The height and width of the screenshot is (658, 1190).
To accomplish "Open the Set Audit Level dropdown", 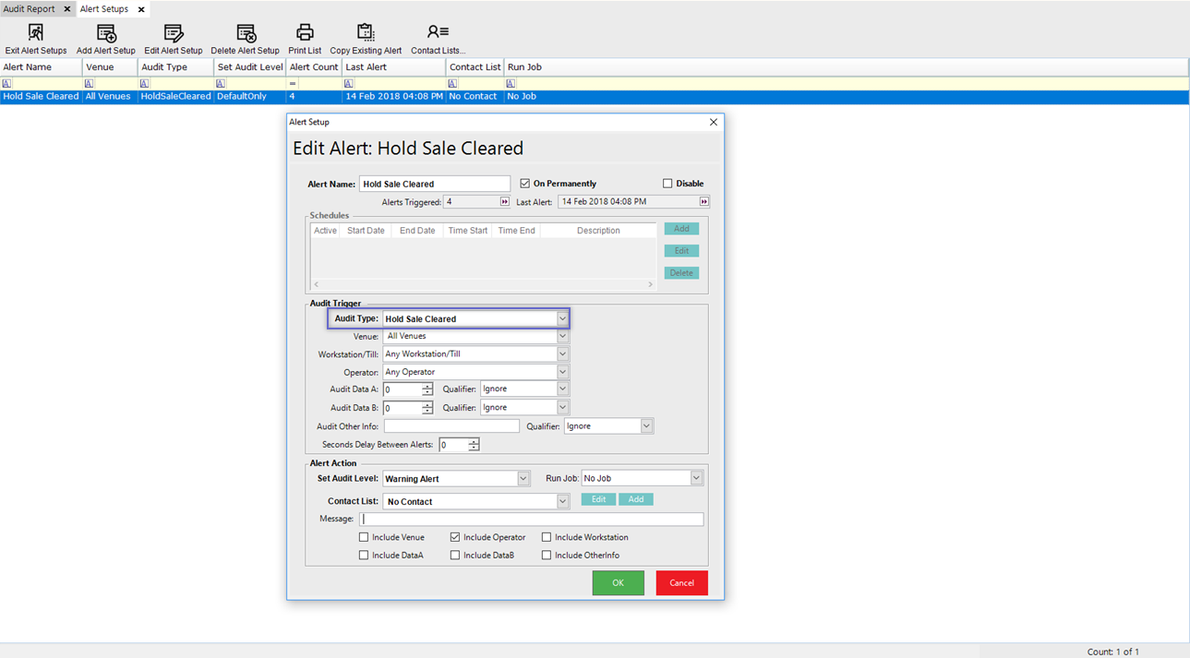I will (x=523, y=479).
